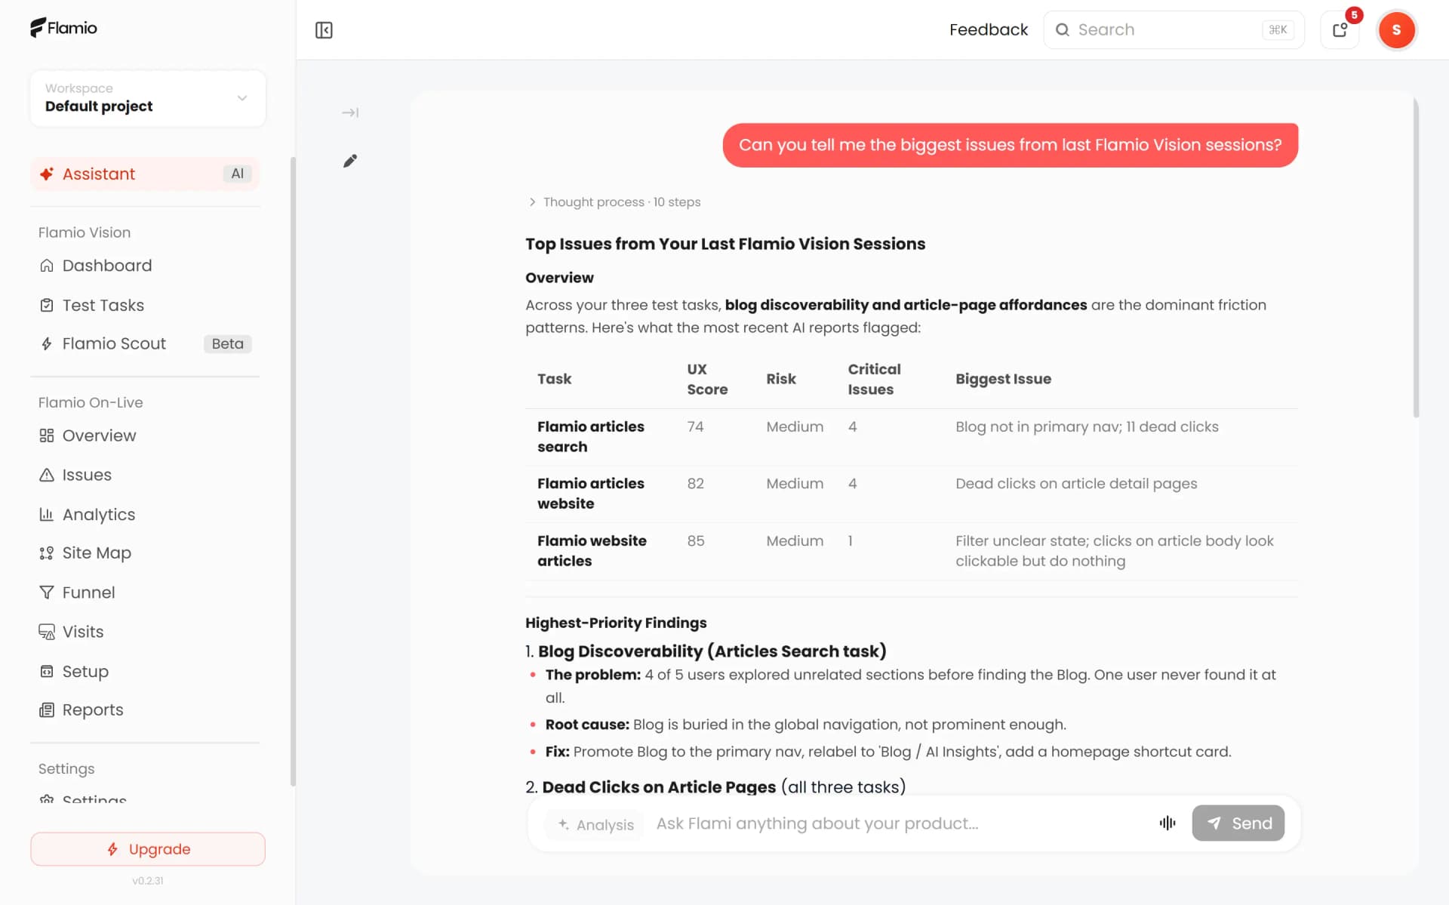Click the Ask Flami message input
1449x905 pixels.
(x=898, y=823)
